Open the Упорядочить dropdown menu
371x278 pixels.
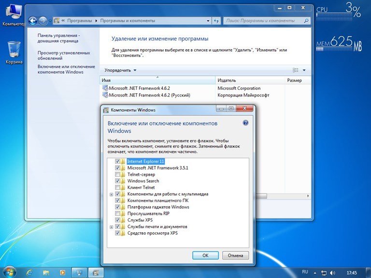(x=120, y=70)
